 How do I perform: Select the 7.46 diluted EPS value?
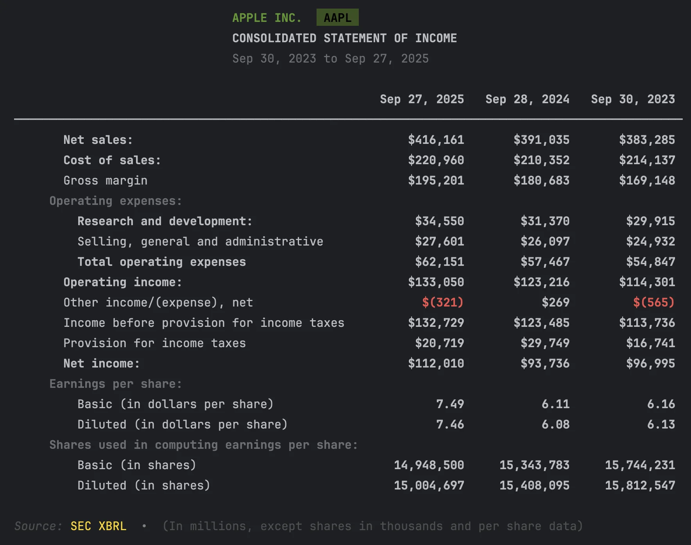coord(450,425)
